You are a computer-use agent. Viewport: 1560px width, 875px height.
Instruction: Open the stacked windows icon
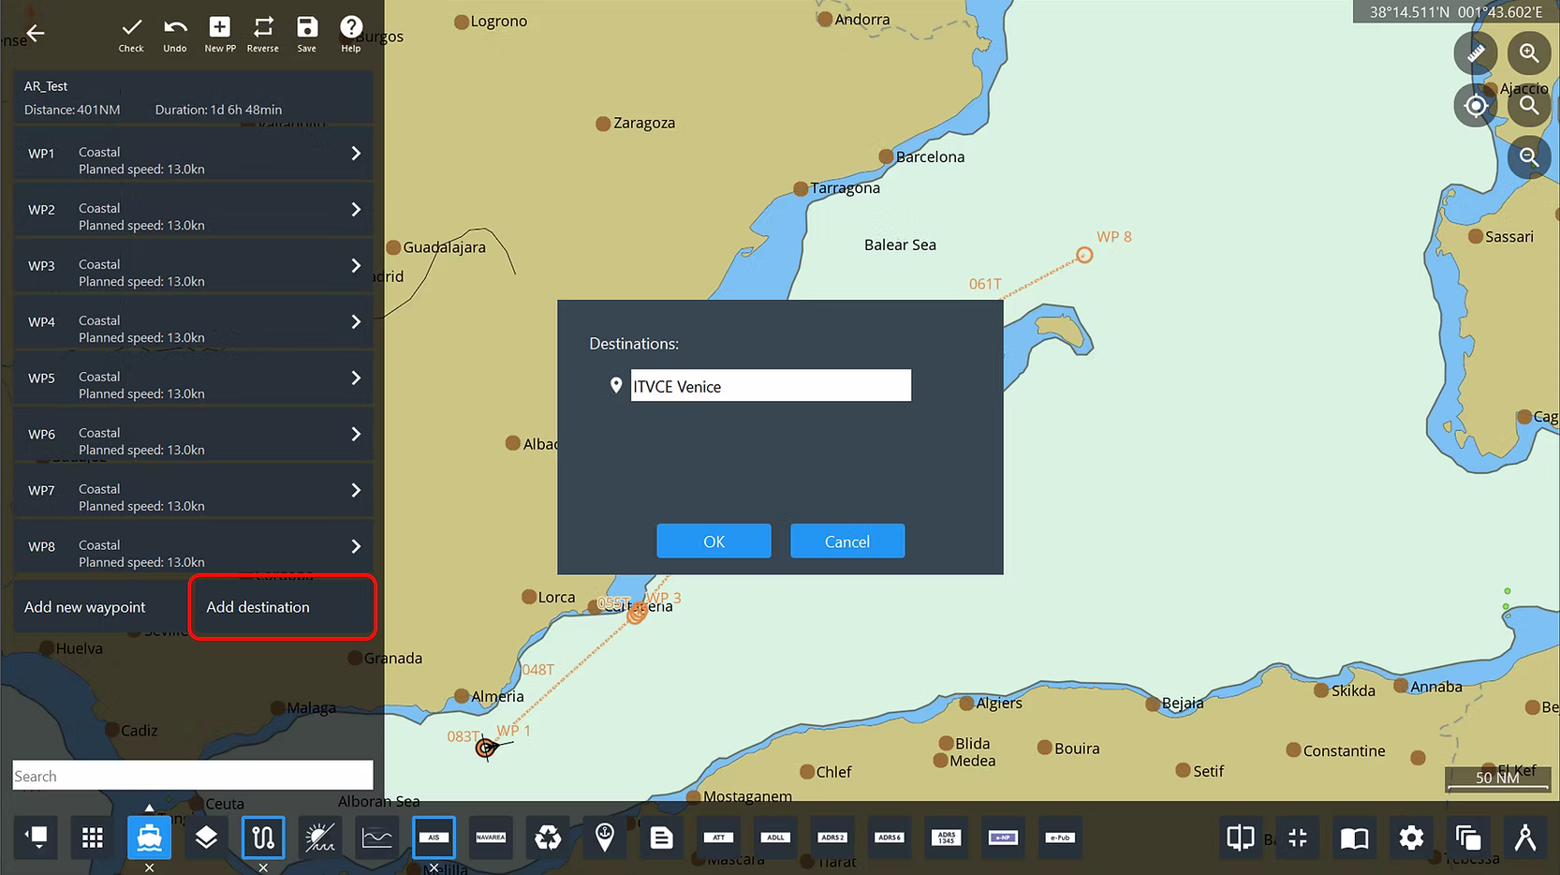pyautogui.click(x=1468, y=838)
